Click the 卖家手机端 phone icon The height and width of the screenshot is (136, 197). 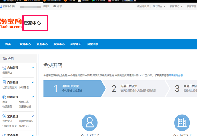[x=1, y=6]
